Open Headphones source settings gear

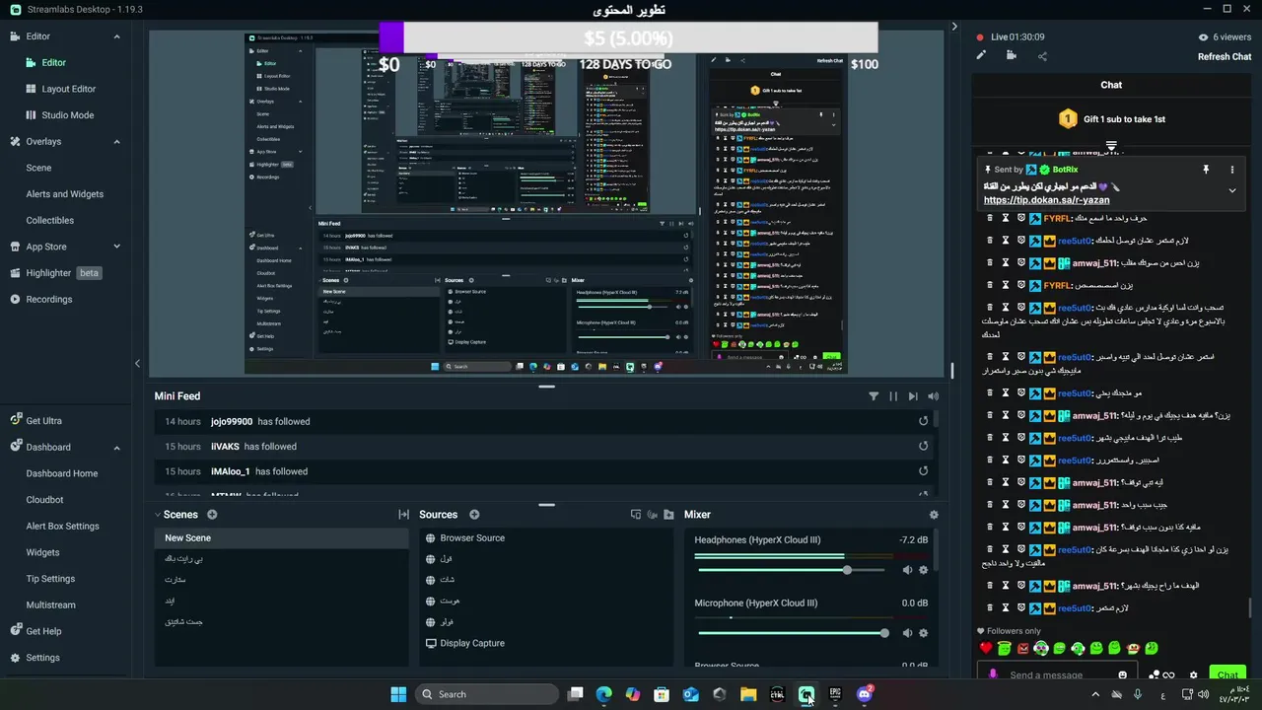click(x=924, y=570)
